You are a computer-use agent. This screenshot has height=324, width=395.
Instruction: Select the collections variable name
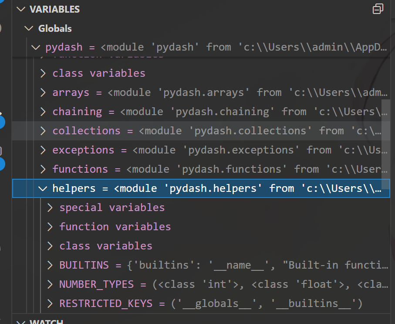[x=86, y=131]
